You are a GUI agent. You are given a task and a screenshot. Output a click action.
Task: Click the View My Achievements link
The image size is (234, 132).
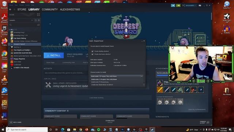[197, 110]
